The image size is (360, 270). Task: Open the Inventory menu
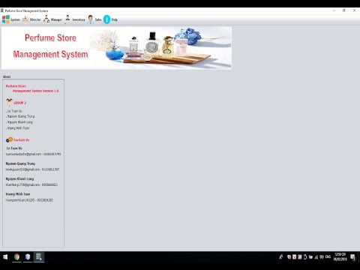[x=75, y=19]
